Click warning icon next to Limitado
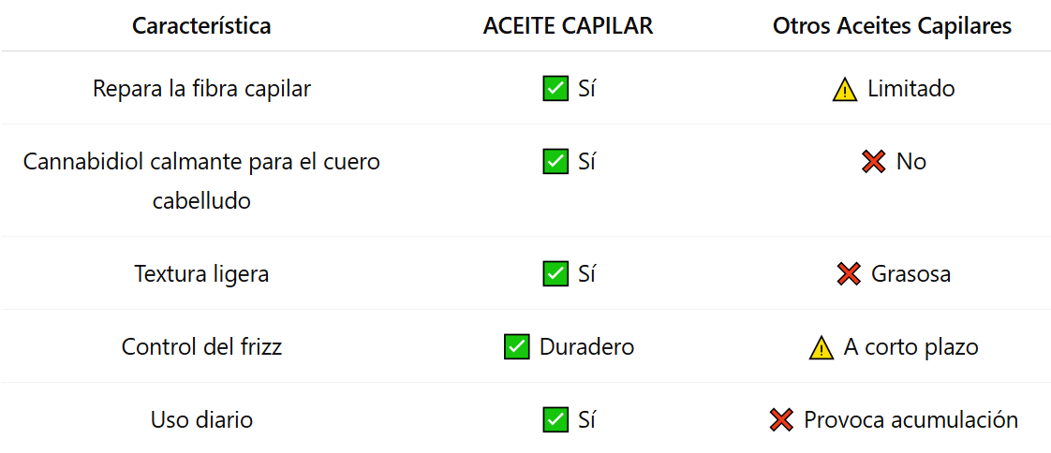 [x=845, y=90]
